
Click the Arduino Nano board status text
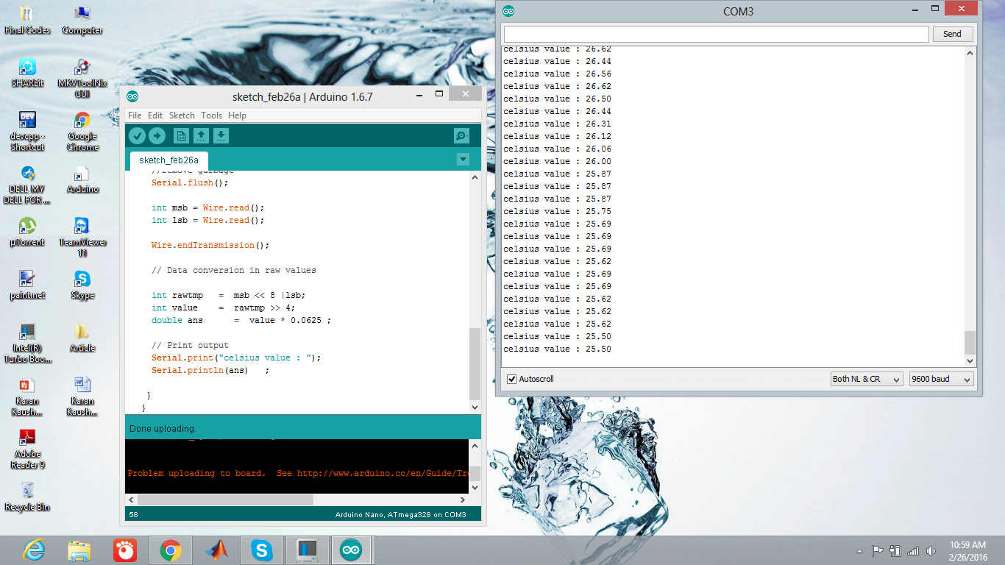point(401,515)
